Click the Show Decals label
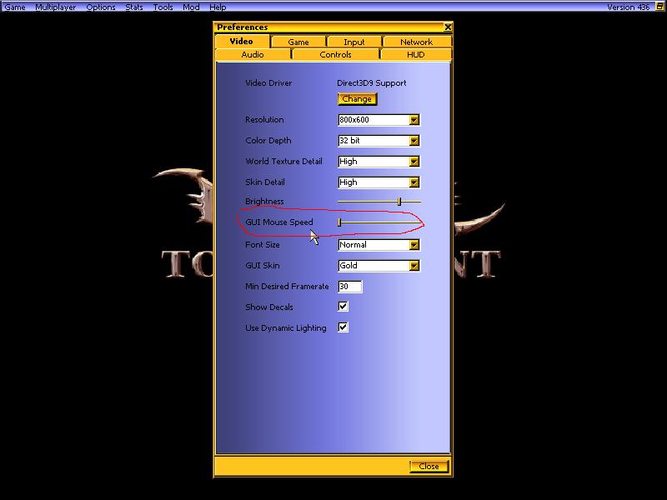The height and width of the screenshot is (500, 667). pos(269,307)
